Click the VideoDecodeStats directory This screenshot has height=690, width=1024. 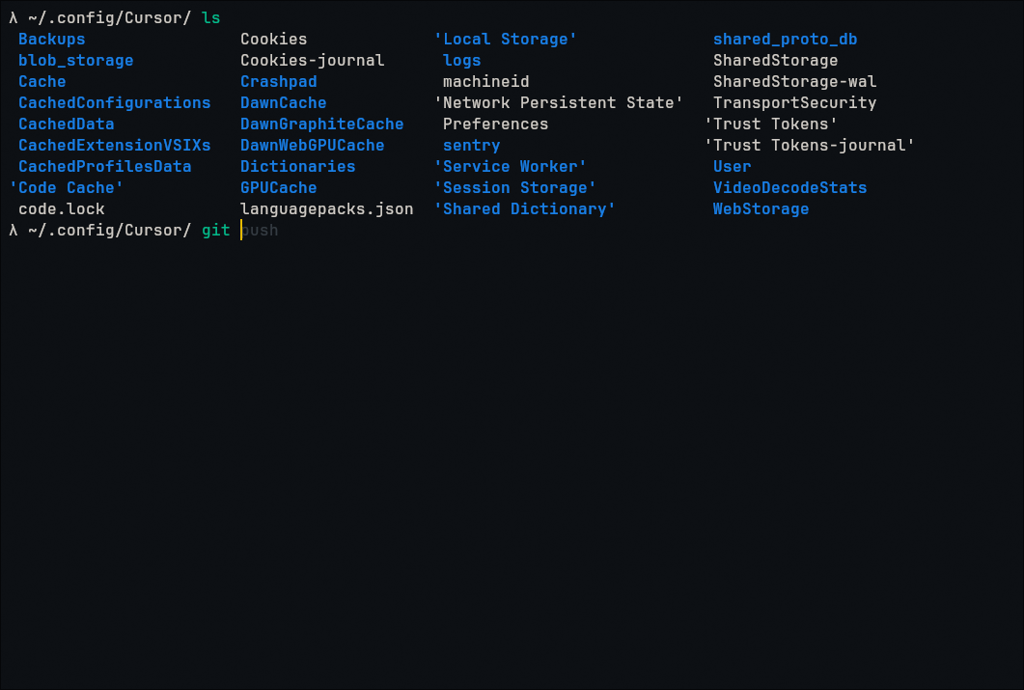point(790,188)
